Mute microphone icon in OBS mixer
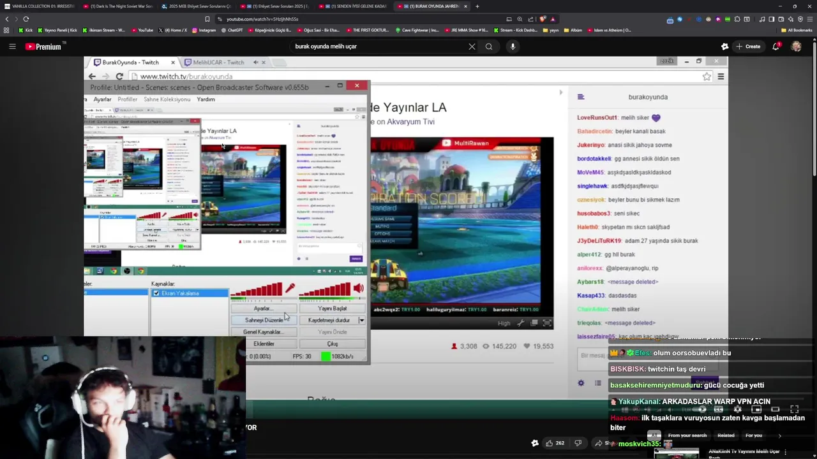This screenshot has width=817, height=459. pos(290,289)
